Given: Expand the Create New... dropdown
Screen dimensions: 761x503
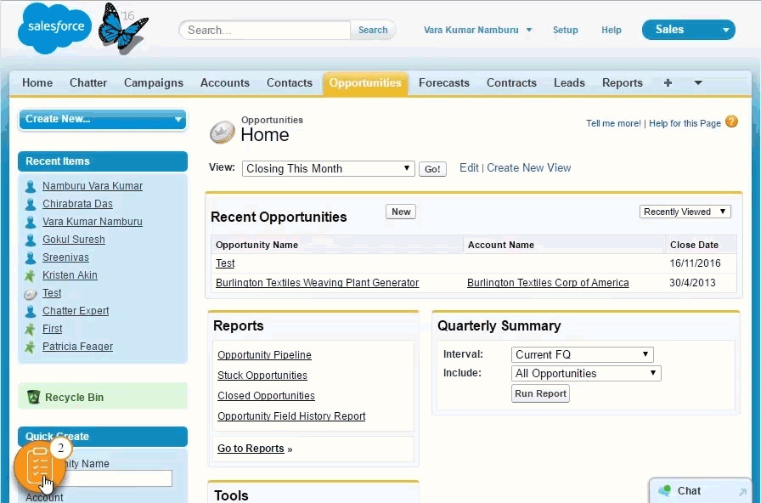Looking at the screenshot, I should pos(103,120).
